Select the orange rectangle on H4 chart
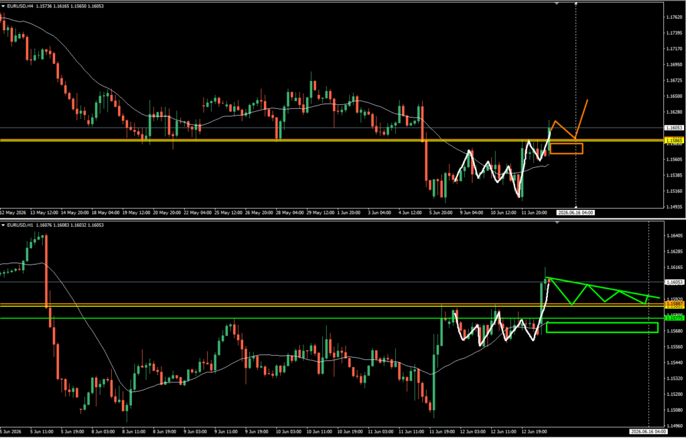The width and height of the screenshot is (686, 438). click(566, 148)
